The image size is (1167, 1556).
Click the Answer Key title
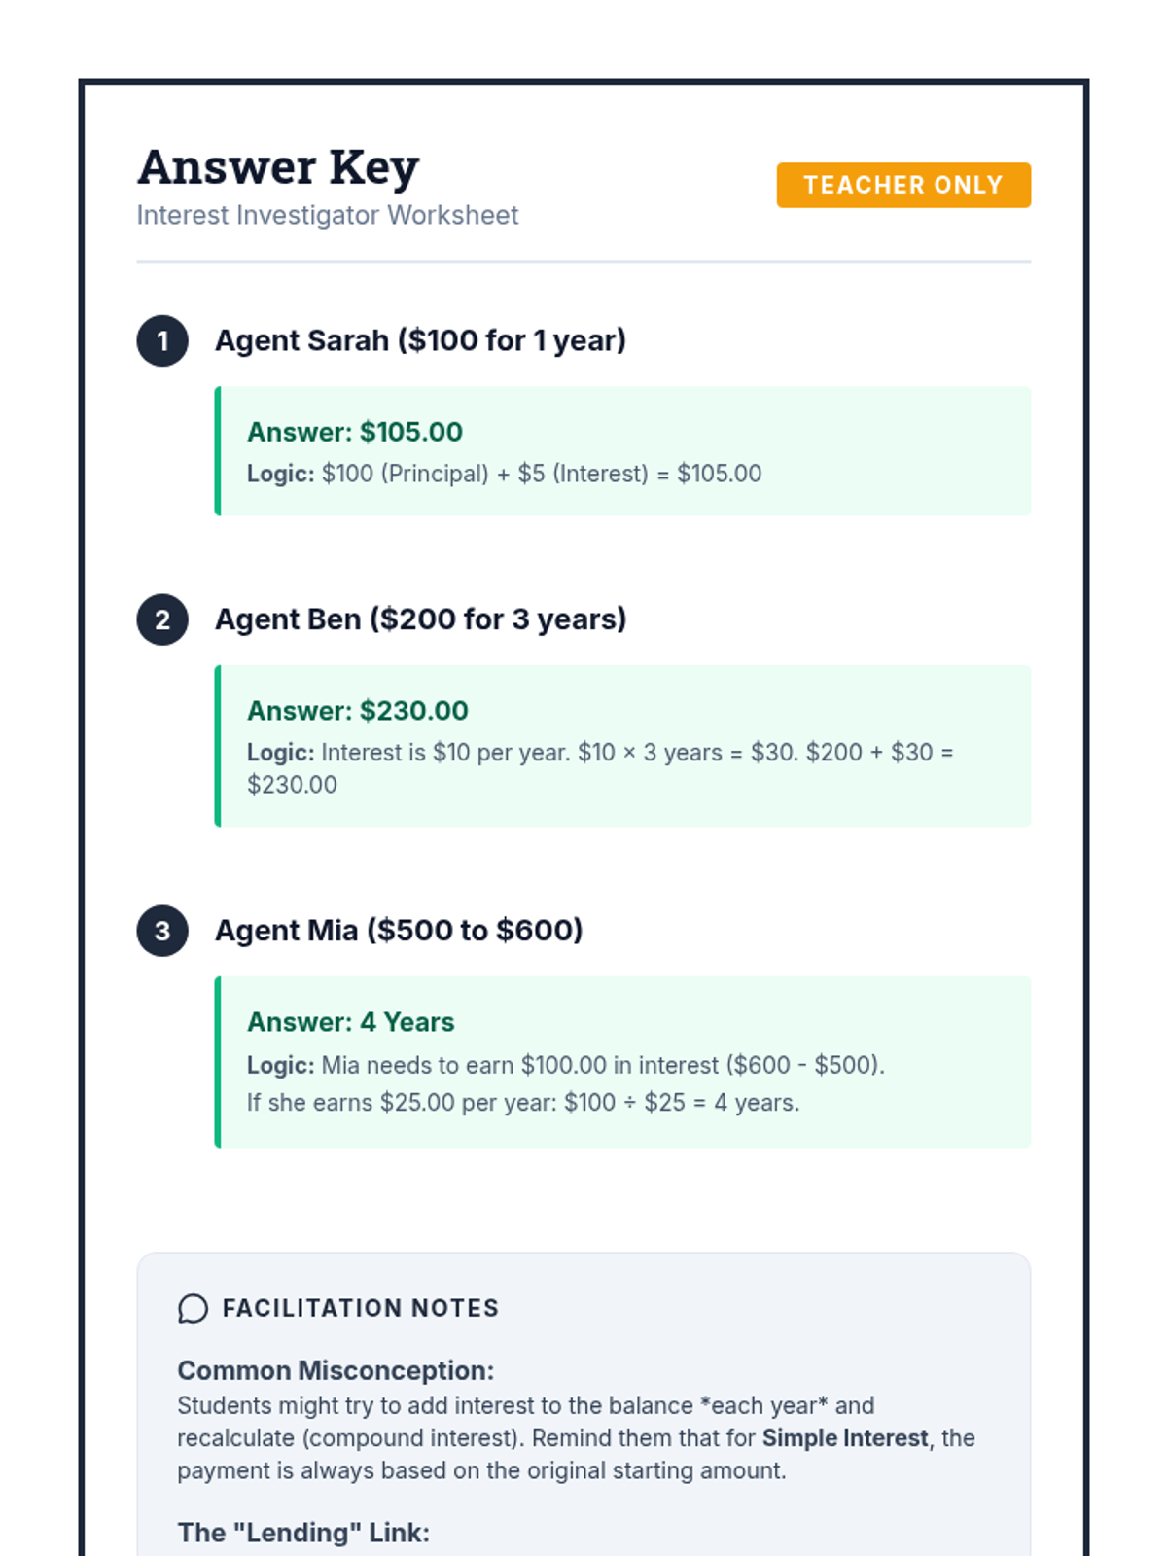tap(278, 167)
